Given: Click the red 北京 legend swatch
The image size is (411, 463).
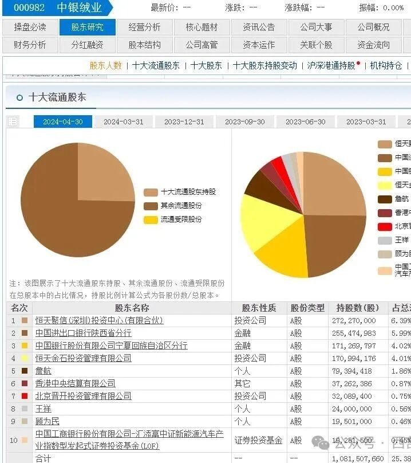Looking at the screenshot, I should [385, 226].
